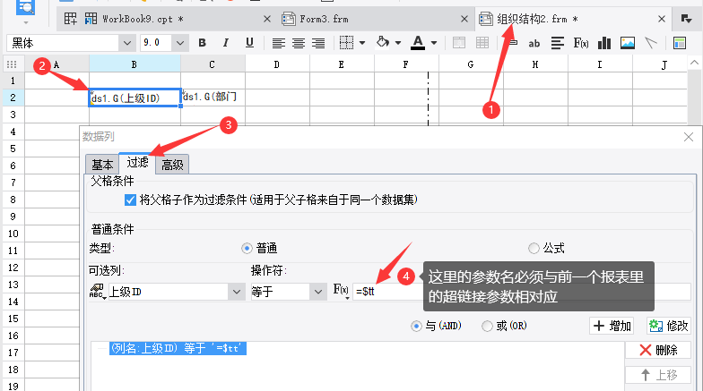Image resolution: width=703 pixels, height=391 pixels.
Task: Select cell B2 ds1.G(上级ID)
Action: click(x=135, y=98)
